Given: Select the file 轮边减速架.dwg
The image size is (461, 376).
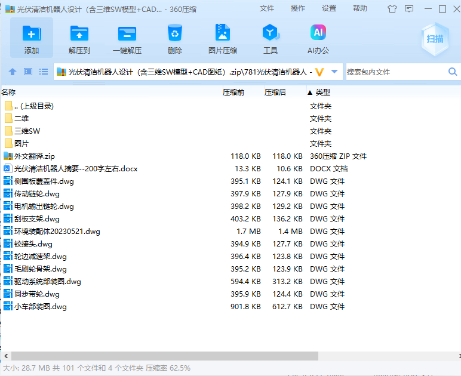Looking at the screenshot, I should click(40, 257).
